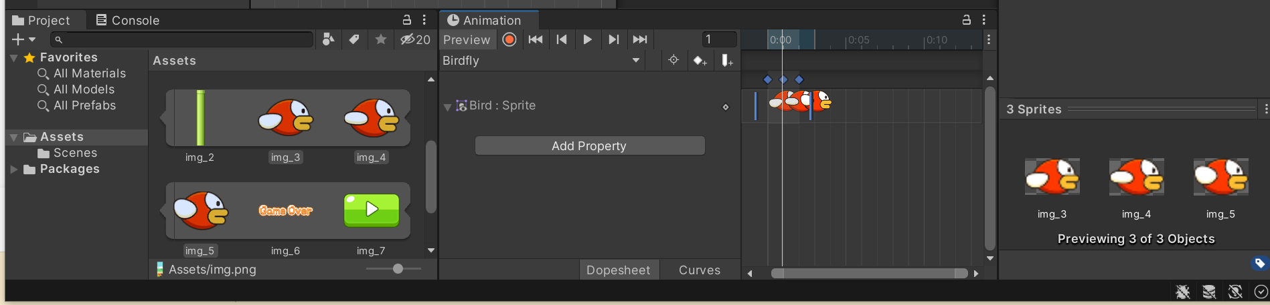The image size is (1270, 305).
Task: Enable animation record mode button
Action: click(509, 39)
